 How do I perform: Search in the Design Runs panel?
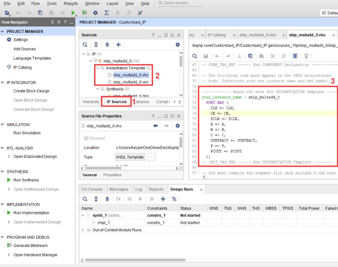click(x=85, y=199)
